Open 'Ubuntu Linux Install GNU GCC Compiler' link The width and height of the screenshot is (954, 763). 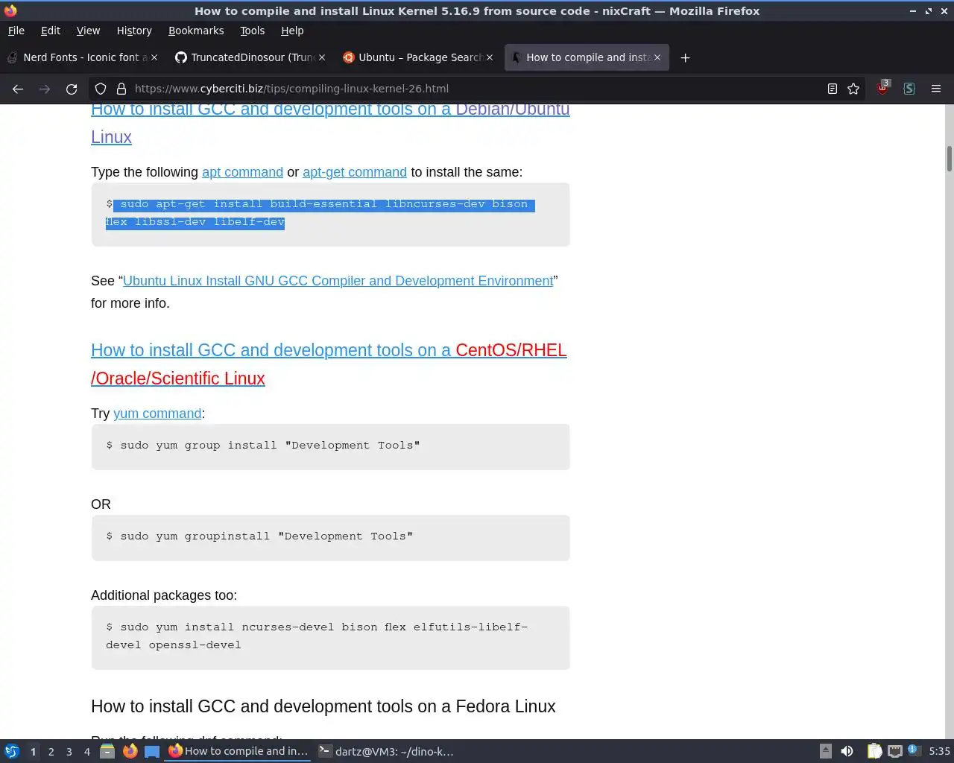coord(338,281)
